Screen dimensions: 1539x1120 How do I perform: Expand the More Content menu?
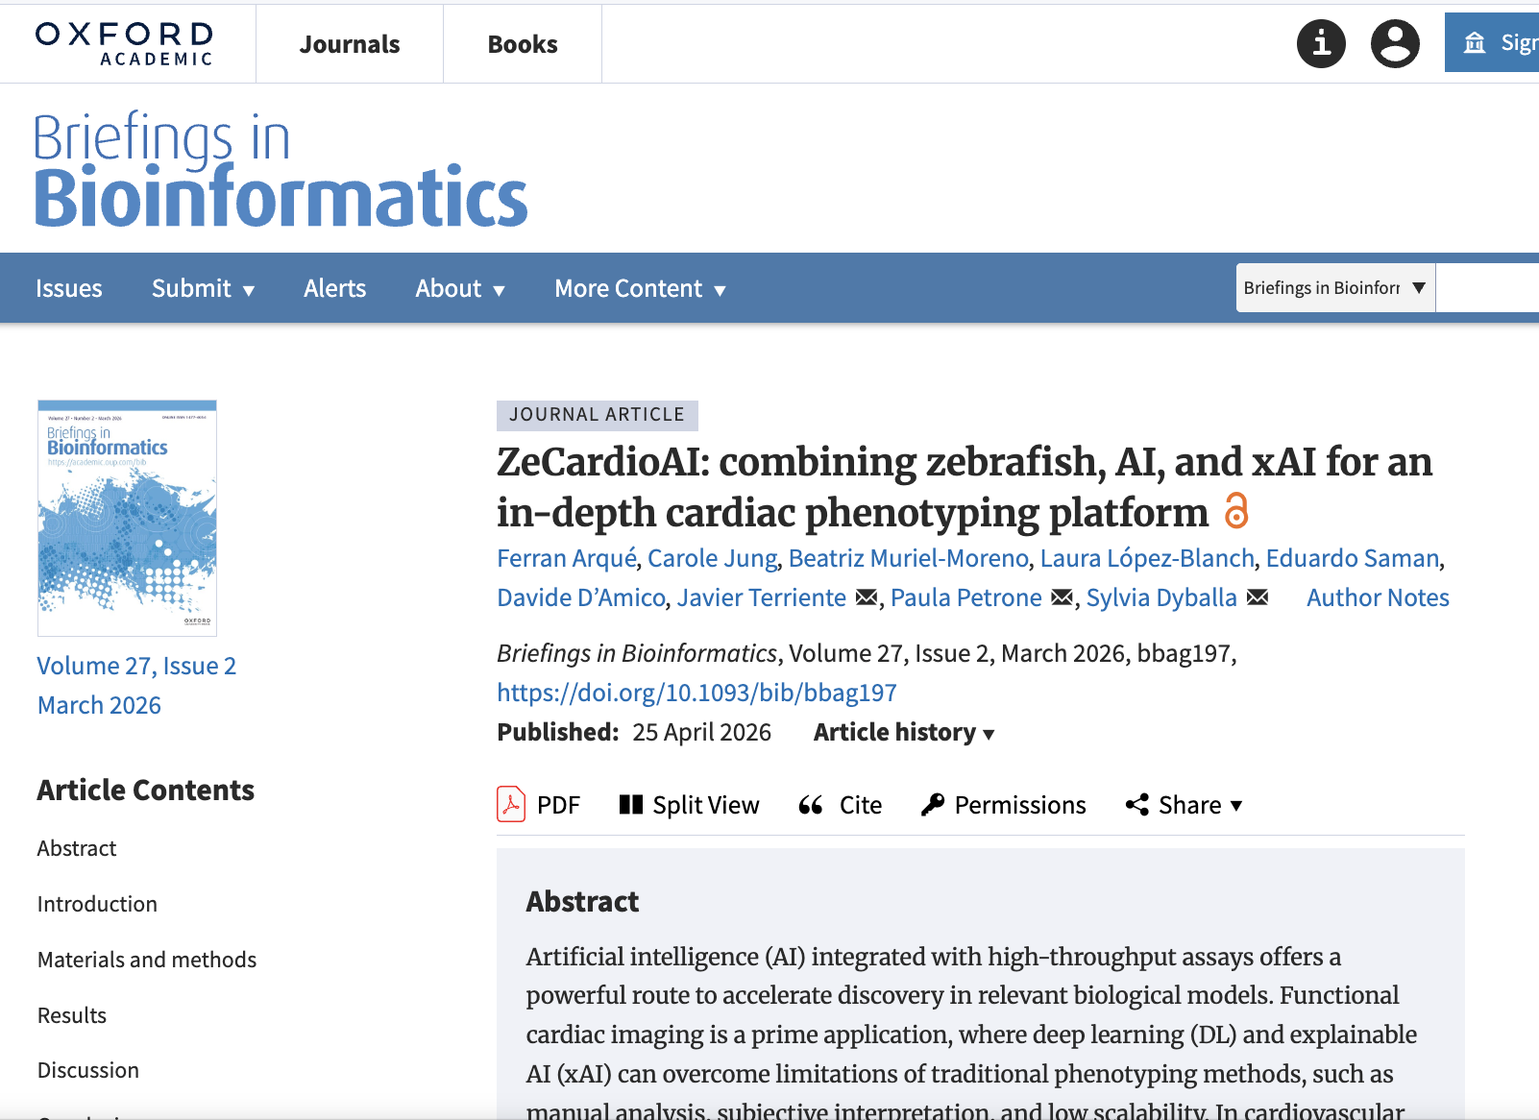point(640,288)
